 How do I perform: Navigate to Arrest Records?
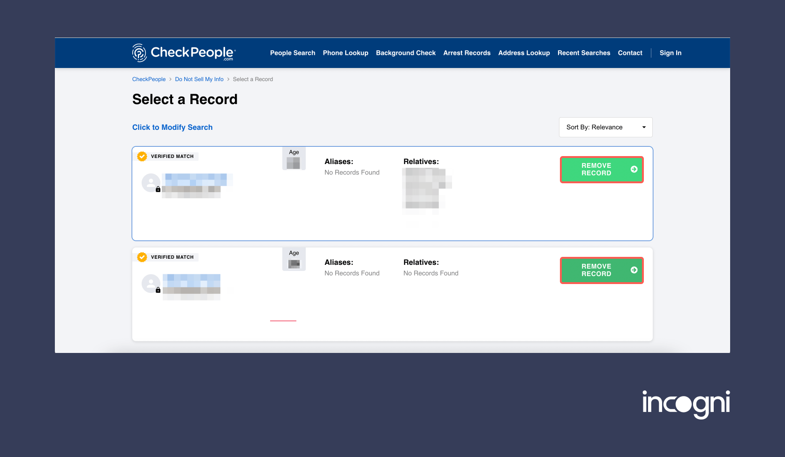[x=467, y=53]
